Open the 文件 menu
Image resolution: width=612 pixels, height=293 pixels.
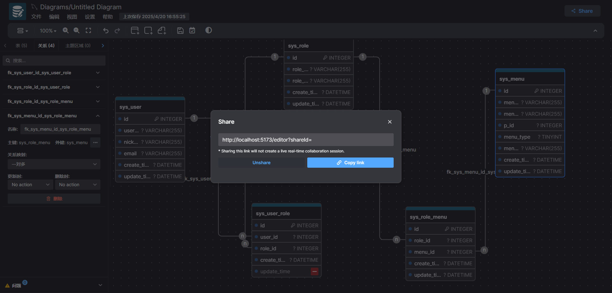click(x=36, y=17)
